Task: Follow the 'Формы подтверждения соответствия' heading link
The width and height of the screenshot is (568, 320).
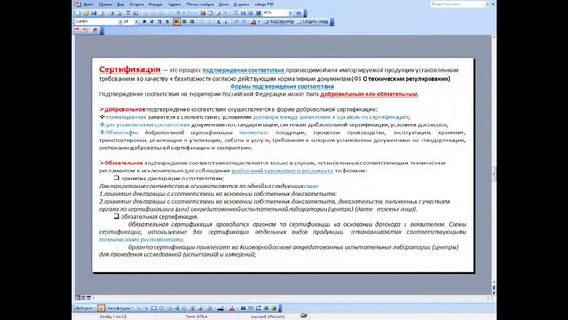Action: [x=282, y=86]
